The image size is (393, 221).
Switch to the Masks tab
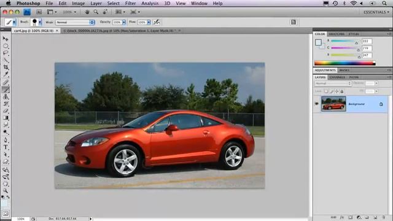point(344,70)
